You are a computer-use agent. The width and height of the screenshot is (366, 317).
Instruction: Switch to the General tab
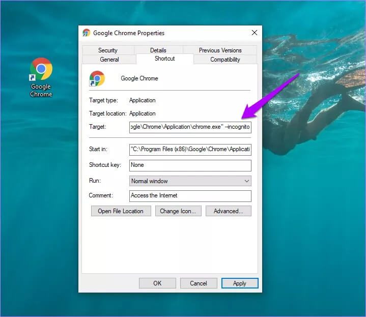click(109, 60)
